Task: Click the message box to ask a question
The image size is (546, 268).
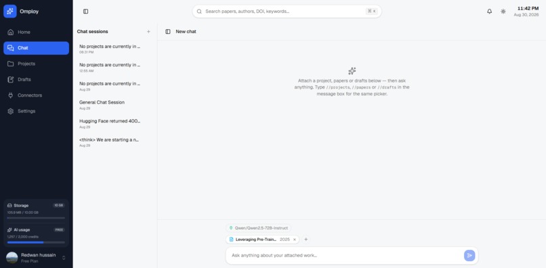Action: (x=345, y=255)
